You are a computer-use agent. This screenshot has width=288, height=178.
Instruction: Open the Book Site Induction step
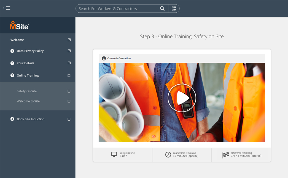[x=30, y=119]
